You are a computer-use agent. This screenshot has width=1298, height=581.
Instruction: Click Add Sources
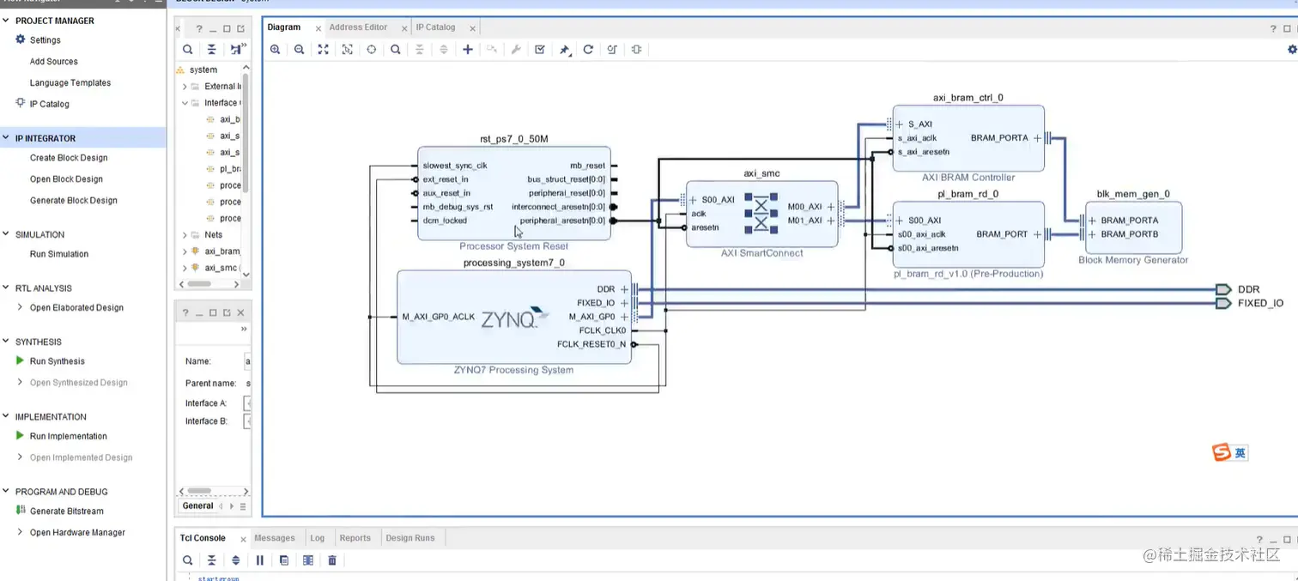pyautogui.click(x=53, y=62)
